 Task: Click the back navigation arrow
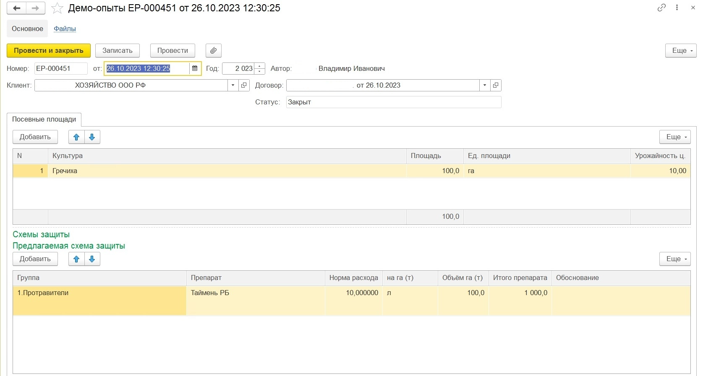click(17, 8)
